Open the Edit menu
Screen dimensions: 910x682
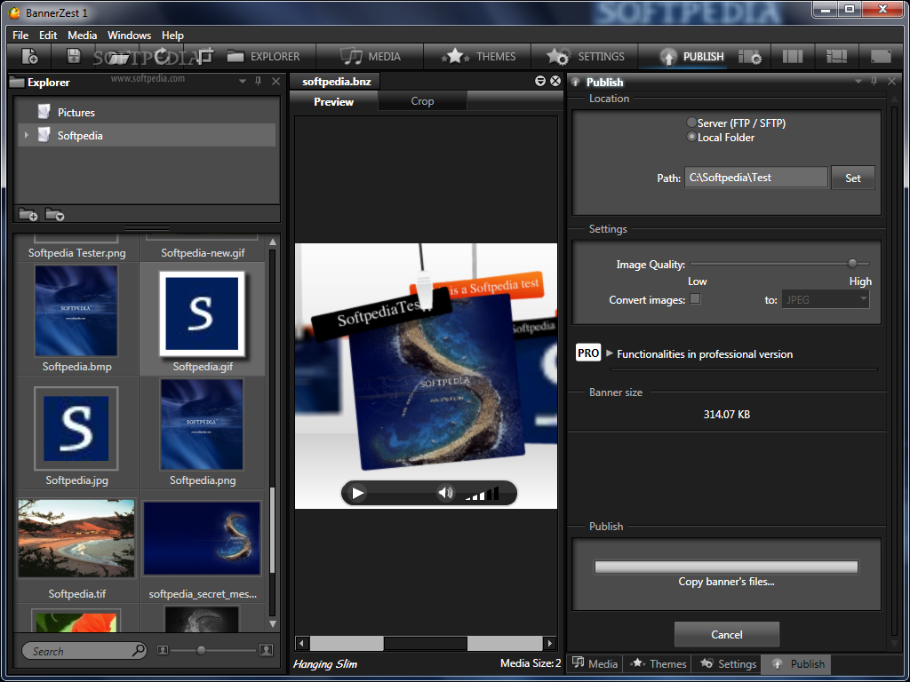48,36
